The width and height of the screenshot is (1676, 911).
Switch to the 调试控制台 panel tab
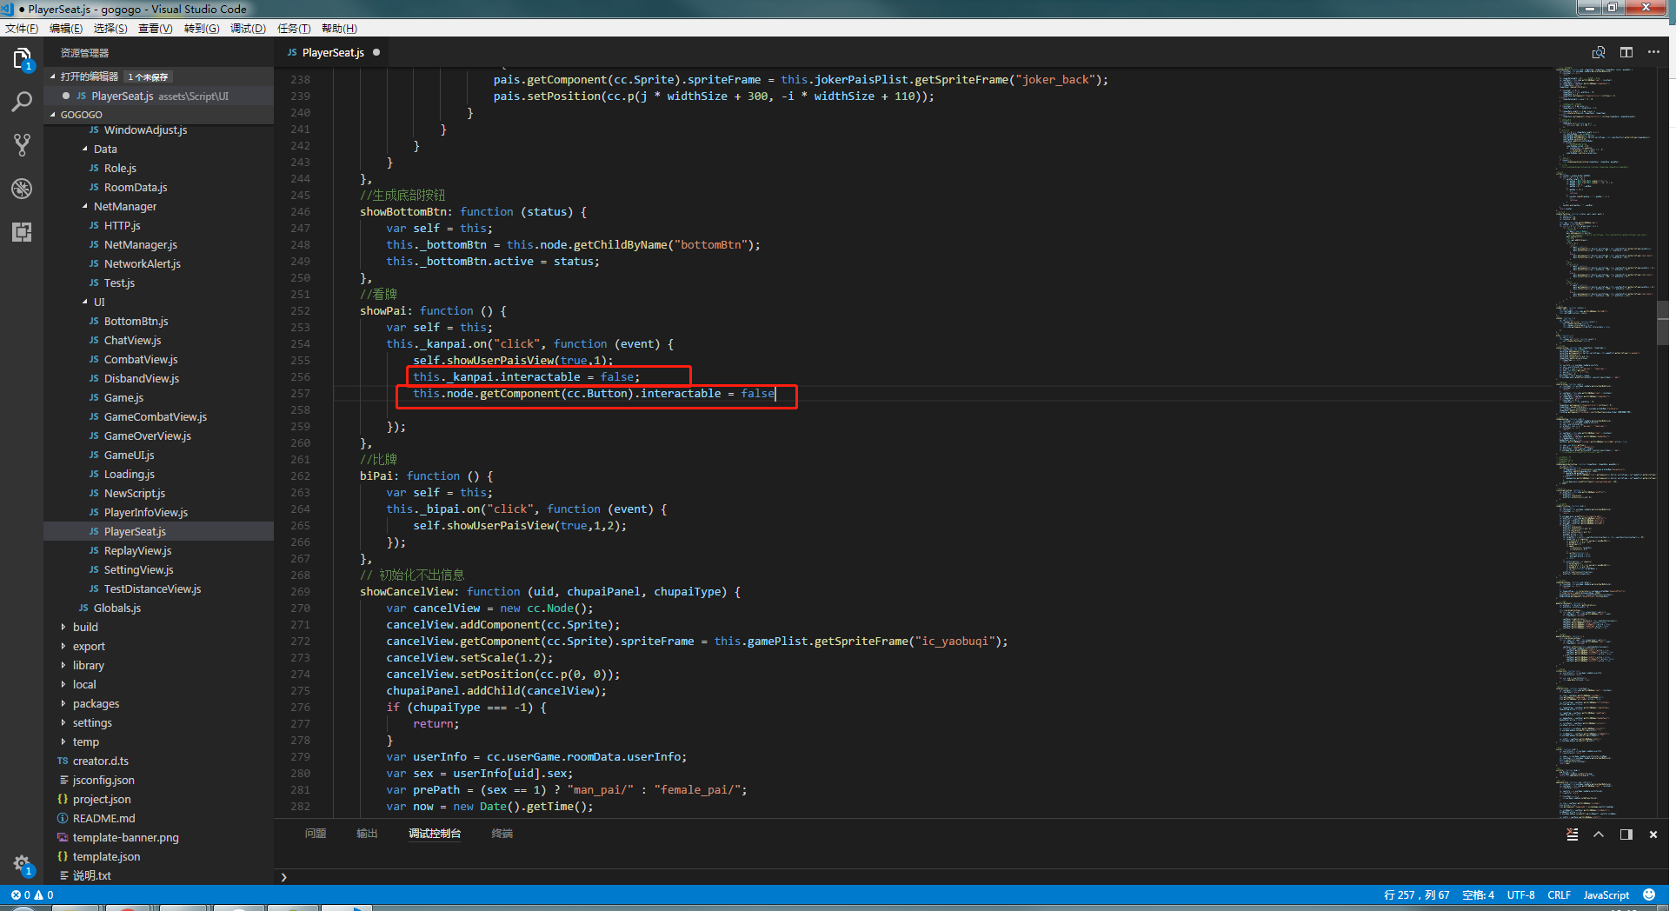point(435,833)
